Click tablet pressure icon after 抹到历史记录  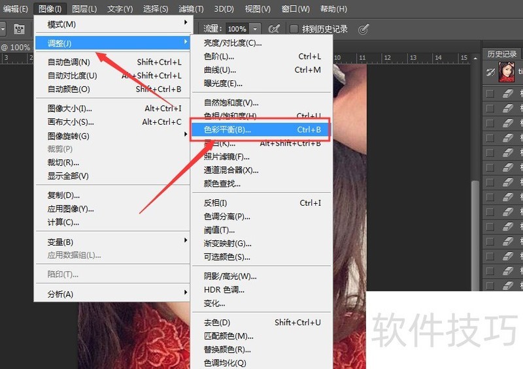pyautogui.click(x=363, y=29)
